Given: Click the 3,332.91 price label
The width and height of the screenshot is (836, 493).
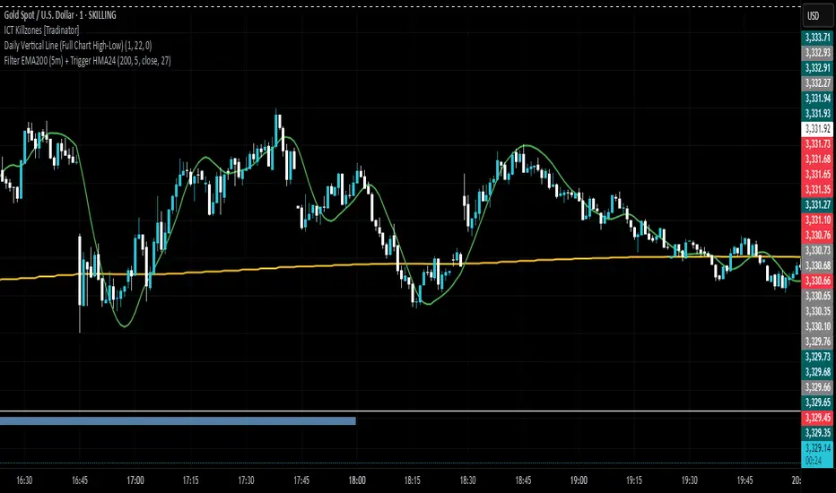Looking at the screenshot, I should [x=817, y=68].
